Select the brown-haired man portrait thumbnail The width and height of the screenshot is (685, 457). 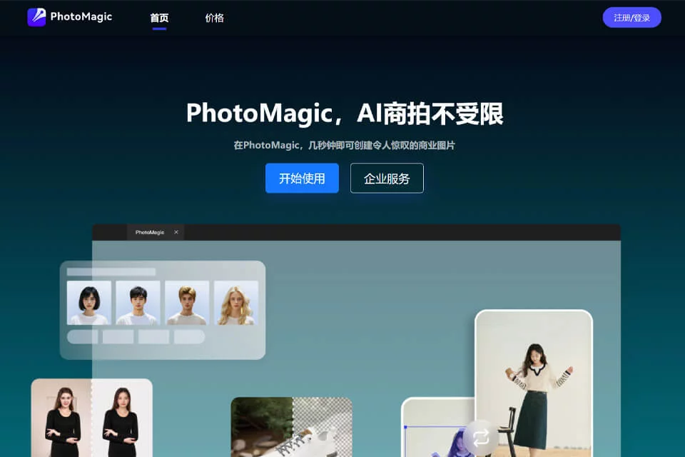(x=187, y=303)
